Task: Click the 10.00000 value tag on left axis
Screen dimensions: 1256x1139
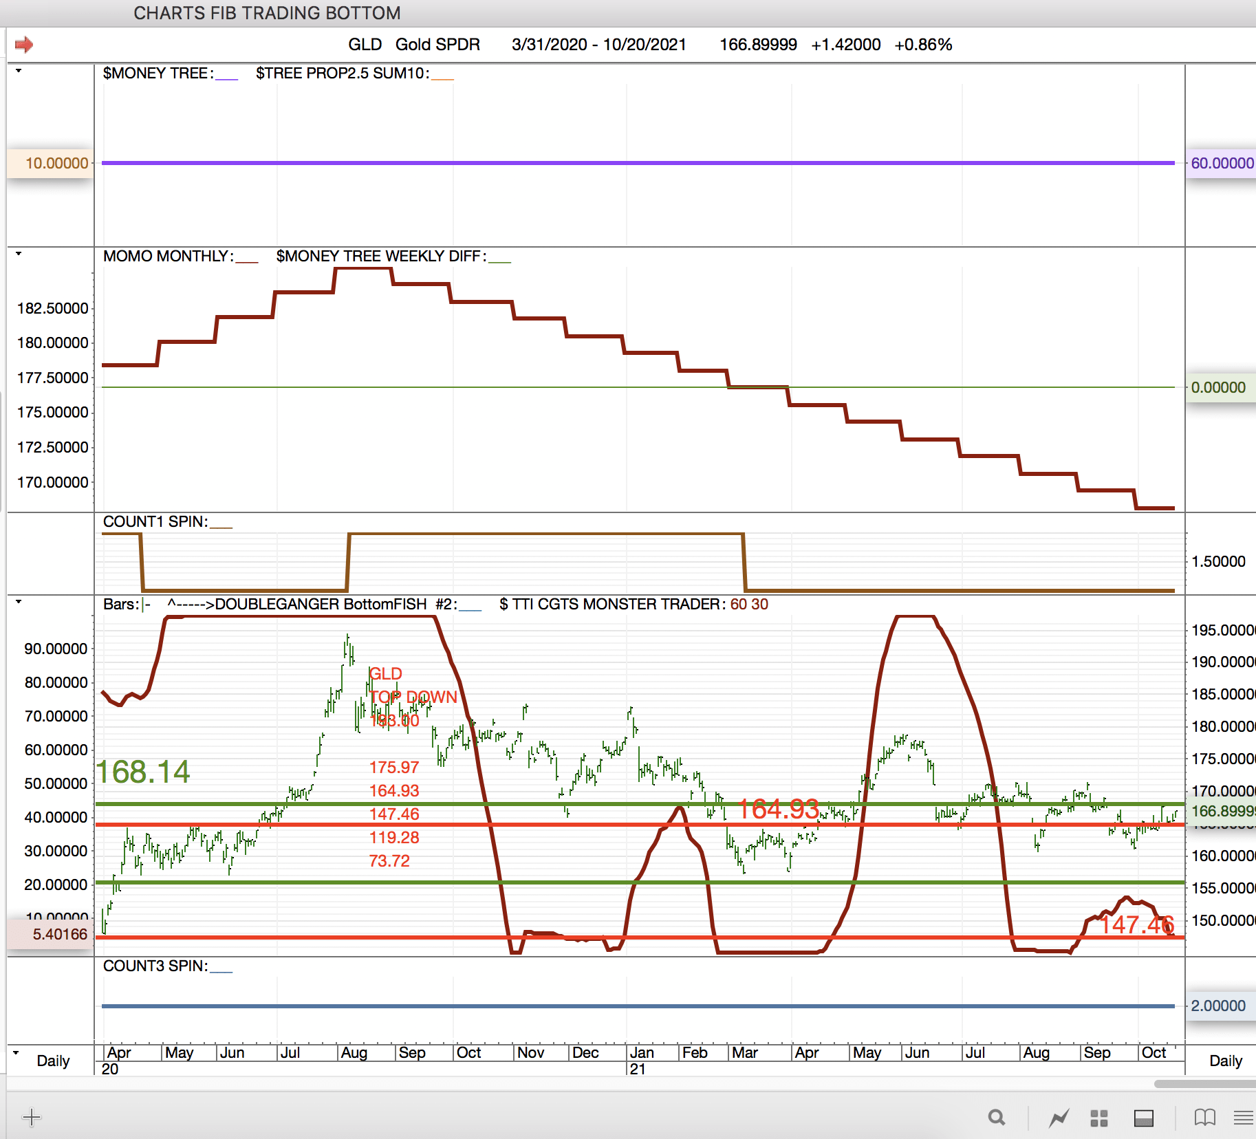Action: pos(51,164)
